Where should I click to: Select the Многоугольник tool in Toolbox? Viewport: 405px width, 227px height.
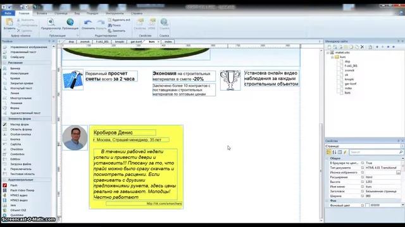tap(21, 98)
